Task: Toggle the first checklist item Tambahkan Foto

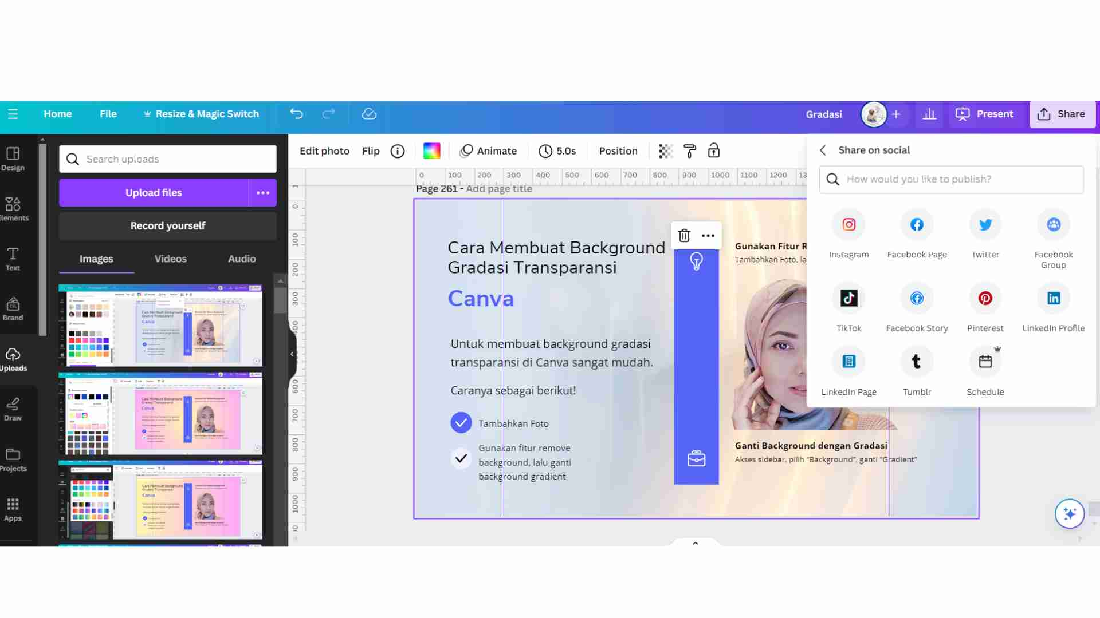Action: point(461,422)
